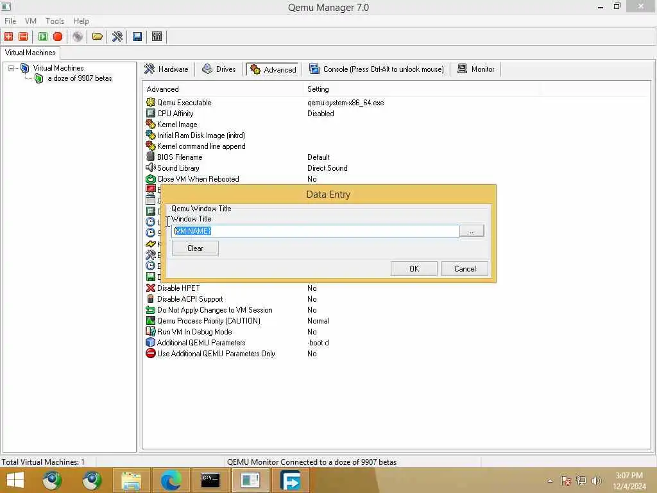Click Disable HPET red X icon
This screenshot has height=493, width=657.
[150, 288]
